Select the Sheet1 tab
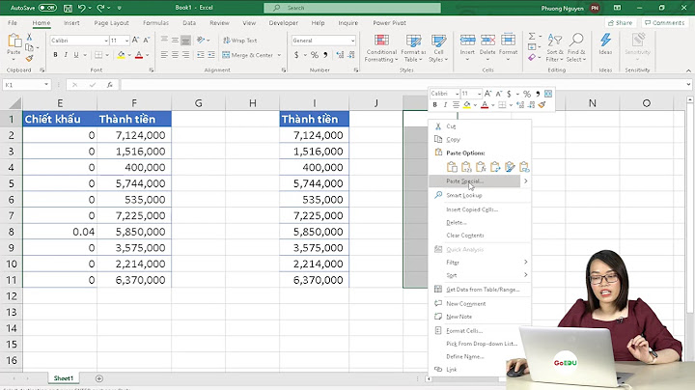695x390 pixels. (x=64, y=378)
